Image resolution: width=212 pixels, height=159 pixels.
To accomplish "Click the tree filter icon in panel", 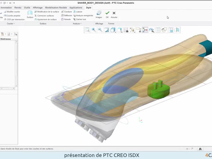I will coord(16,34).
